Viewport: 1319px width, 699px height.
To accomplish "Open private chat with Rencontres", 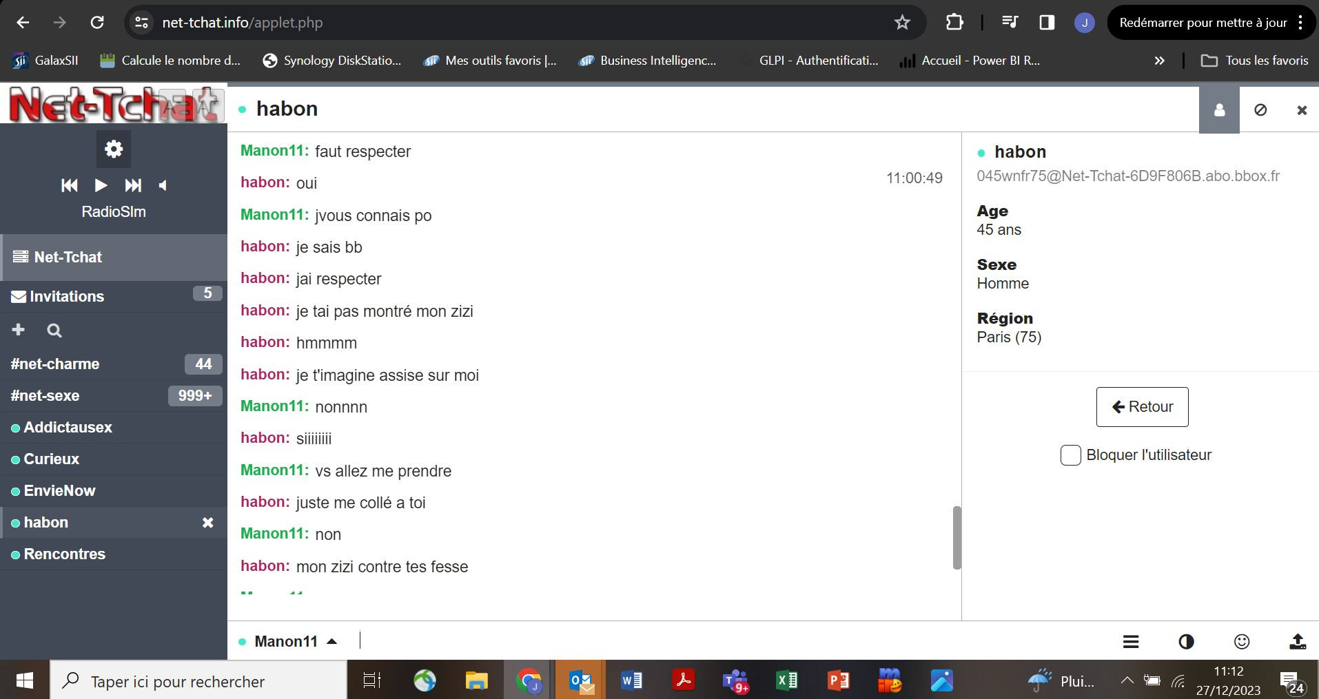I will (114, 554).
